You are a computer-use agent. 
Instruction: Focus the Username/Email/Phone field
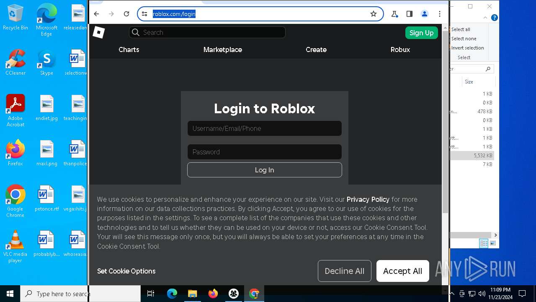[x=265, y=128]
